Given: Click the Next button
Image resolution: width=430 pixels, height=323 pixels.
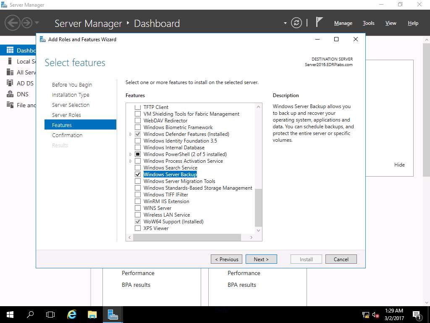Looking at the screenshot, I should tap(261, 259).
